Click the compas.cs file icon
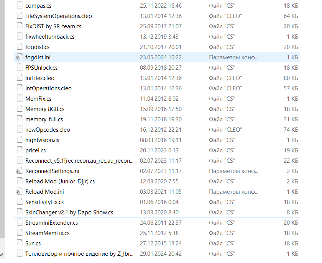 [x=19, y=5]
